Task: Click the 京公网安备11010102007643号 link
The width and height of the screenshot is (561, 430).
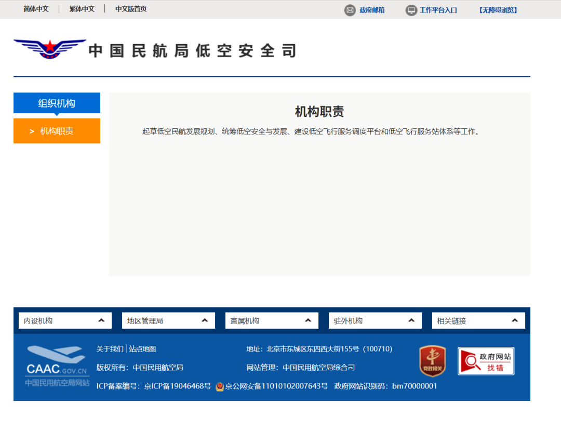Action: click(276, 386)
